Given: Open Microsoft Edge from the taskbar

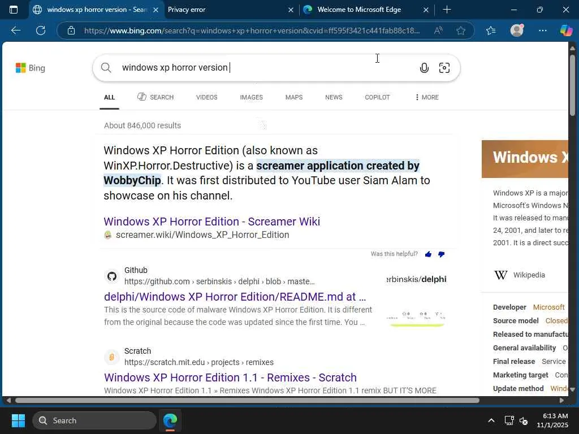Looking at the screenshot, I should tap(170, 420).
